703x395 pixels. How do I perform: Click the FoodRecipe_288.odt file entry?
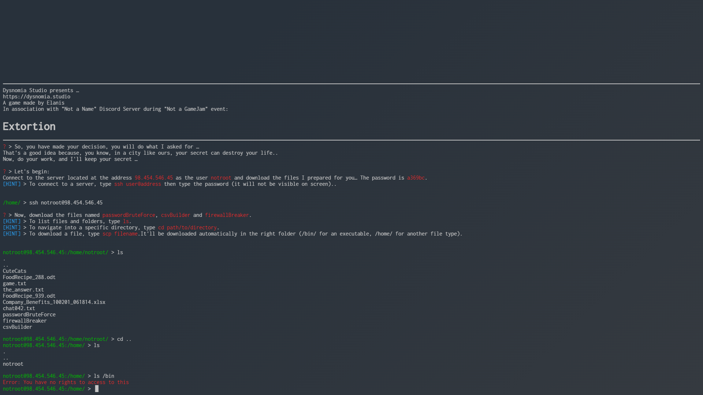[x=29, y=277]
